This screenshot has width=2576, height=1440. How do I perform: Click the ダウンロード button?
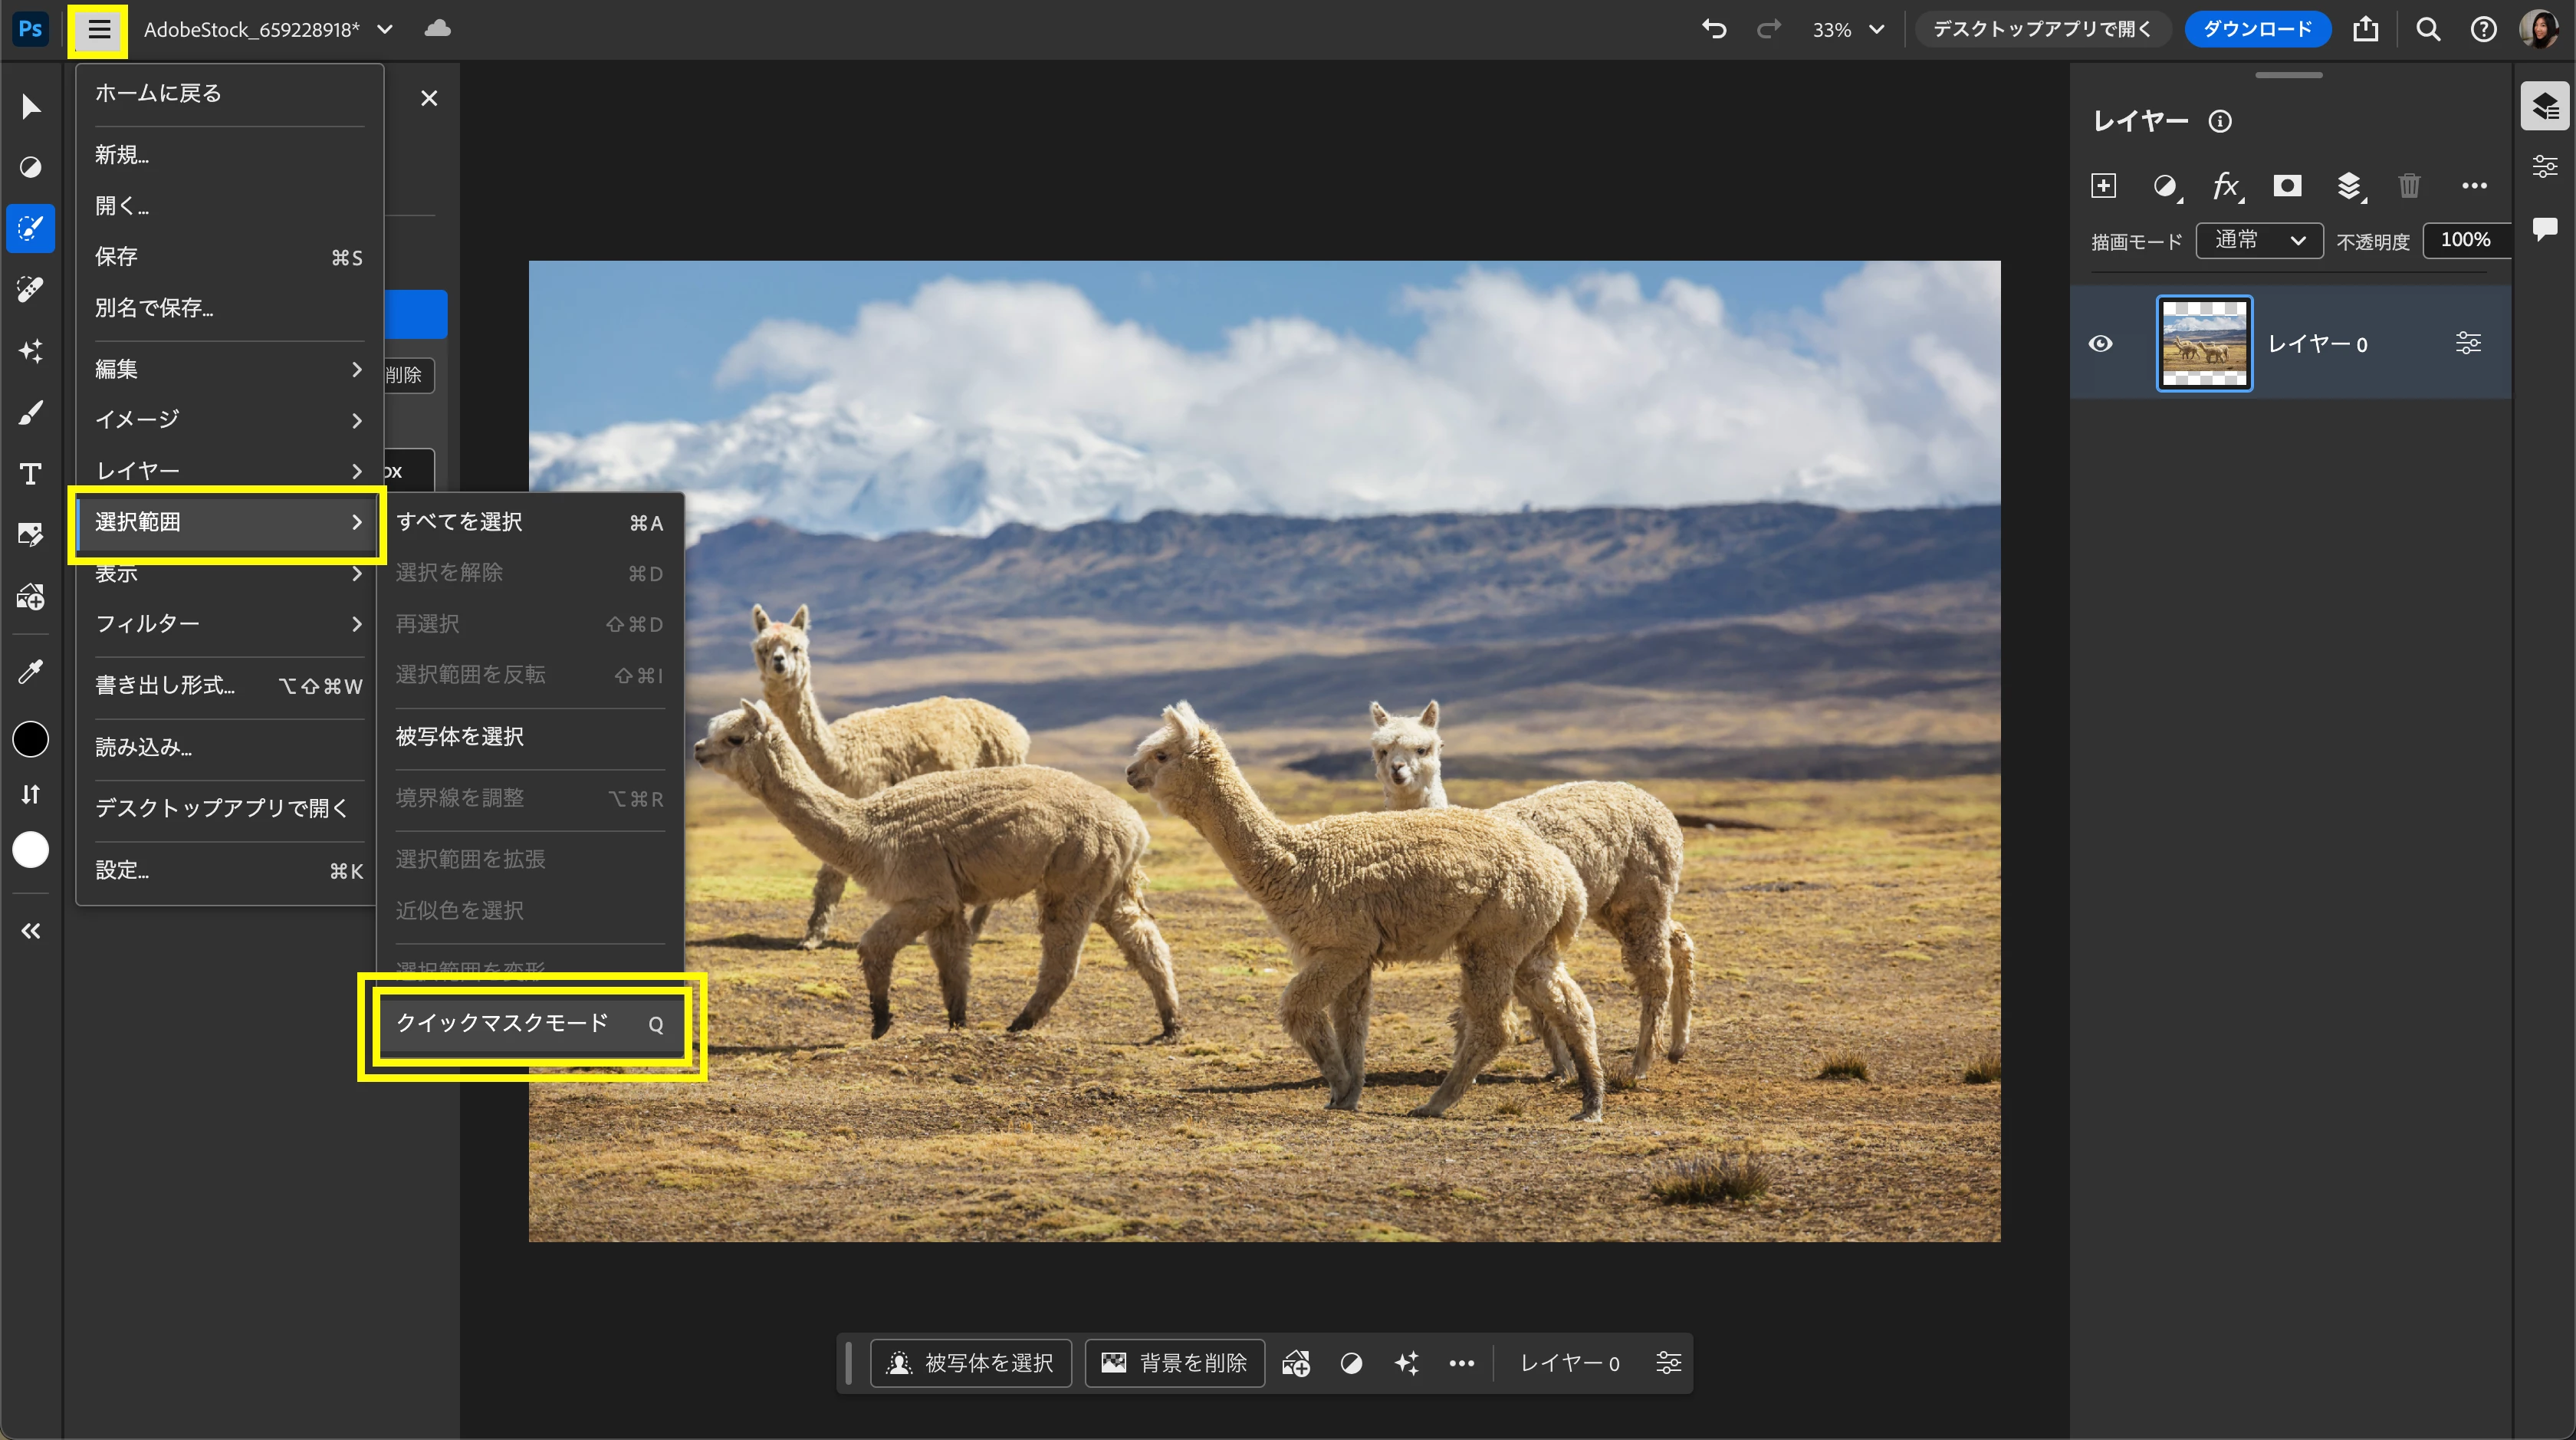point(2257,29)
